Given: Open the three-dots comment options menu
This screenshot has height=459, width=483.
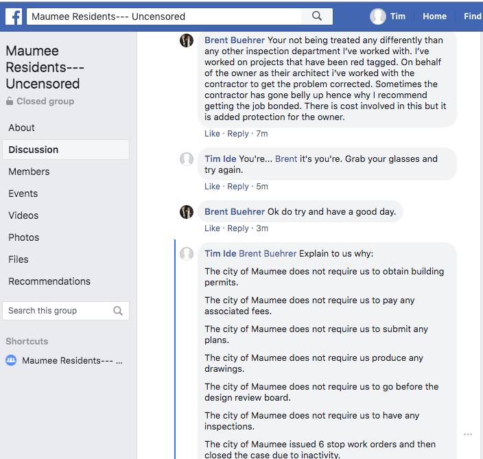Looking at the screenshot, I should point(468,434).
